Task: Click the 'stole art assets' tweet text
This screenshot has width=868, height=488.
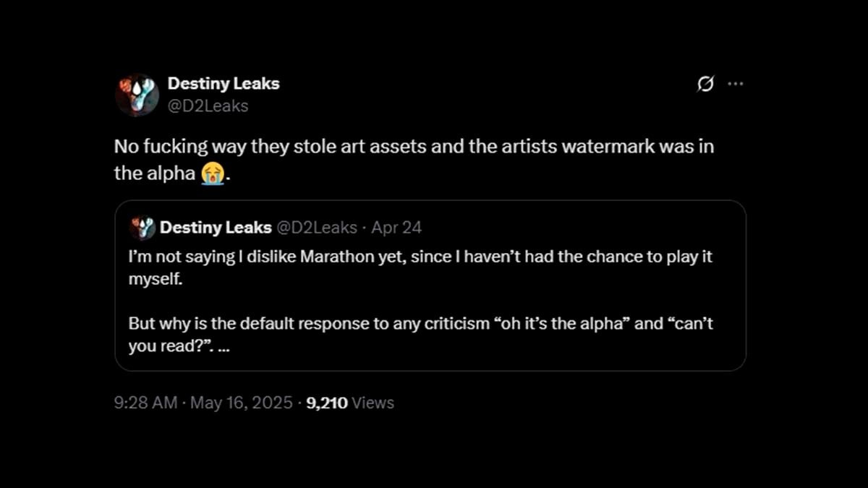Action: (414, 147)
